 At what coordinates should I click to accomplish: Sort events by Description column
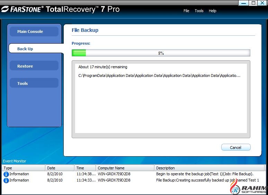click(x=209, y=168)
